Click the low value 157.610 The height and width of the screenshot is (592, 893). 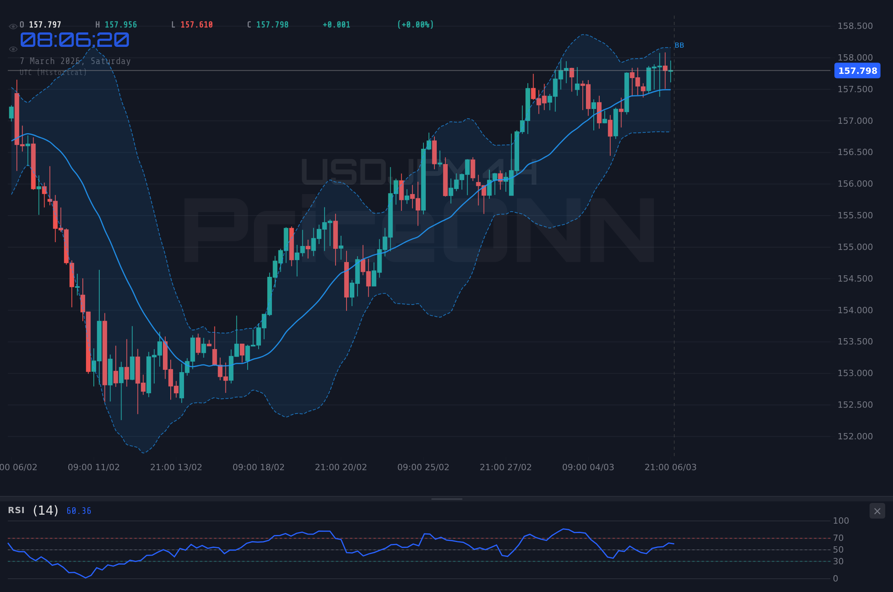tap(196, 25)
